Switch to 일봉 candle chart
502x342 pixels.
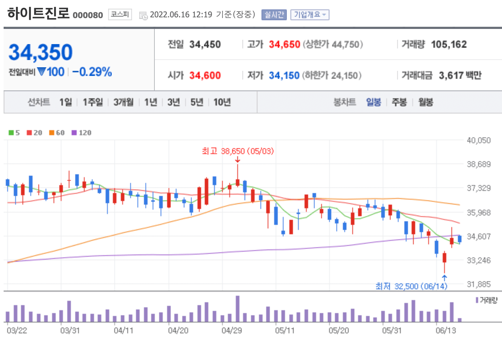[374, 102]
